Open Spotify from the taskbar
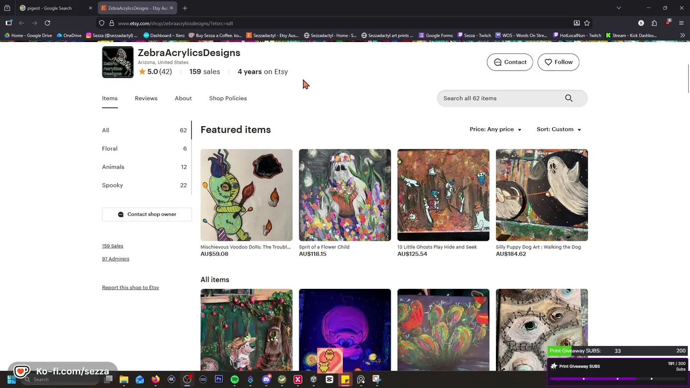Viewport: 690px width, 388px height. point(234,379)
